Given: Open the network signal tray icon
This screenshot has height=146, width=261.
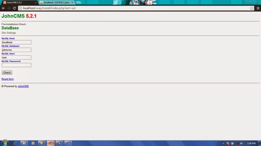Looking at the screenshot, I should pyautogui.click(x=237, y=143).
